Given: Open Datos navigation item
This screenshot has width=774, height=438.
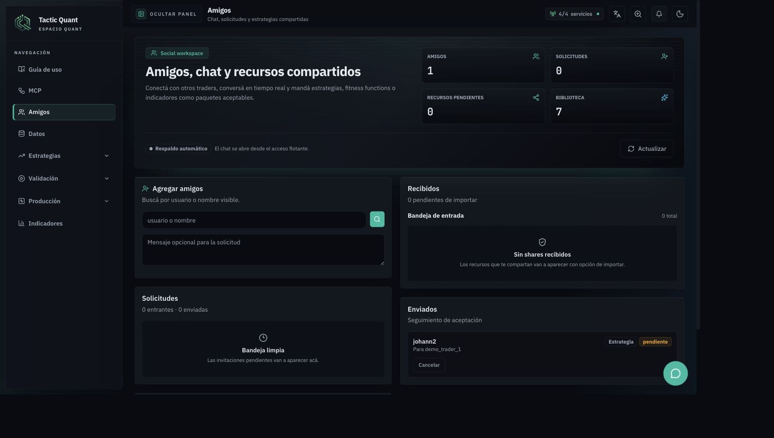Looking at the screenshot, I should pos(64,134).
